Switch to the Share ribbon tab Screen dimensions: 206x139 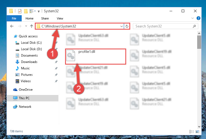pos(45,18)
